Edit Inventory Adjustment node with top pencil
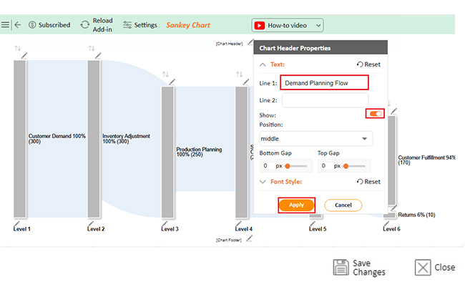Screen dimensions: 465x282 coord(98,56)
